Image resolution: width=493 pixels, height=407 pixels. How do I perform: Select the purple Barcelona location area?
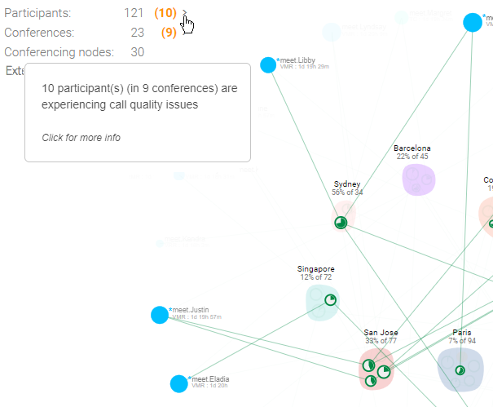coord(419,179)
